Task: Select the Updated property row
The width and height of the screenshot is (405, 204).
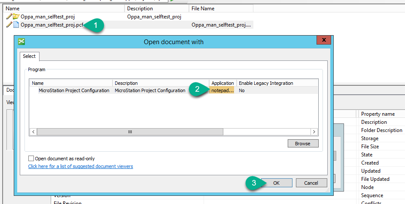Action: (x=382, y=171)
